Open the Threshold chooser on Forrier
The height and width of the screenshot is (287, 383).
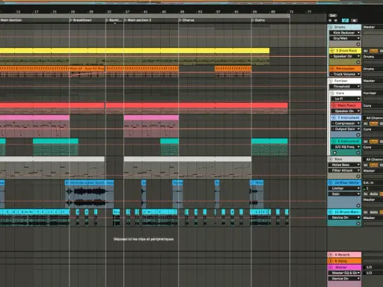click(x=345, y=87)
